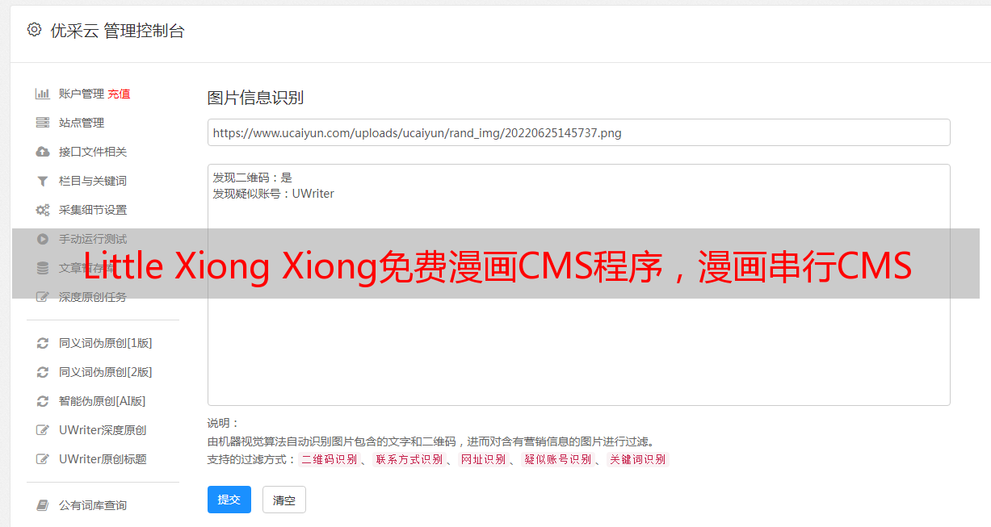Open 账户管理 bar-chart icon
Screen dimensions: 991x527
pos(43,94)
